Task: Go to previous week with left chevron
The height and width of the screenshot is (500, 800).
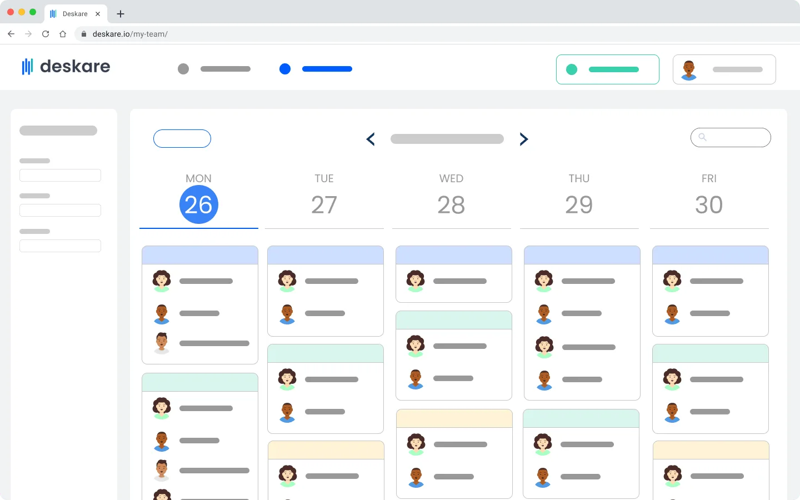Action: (x=371, y=139)
